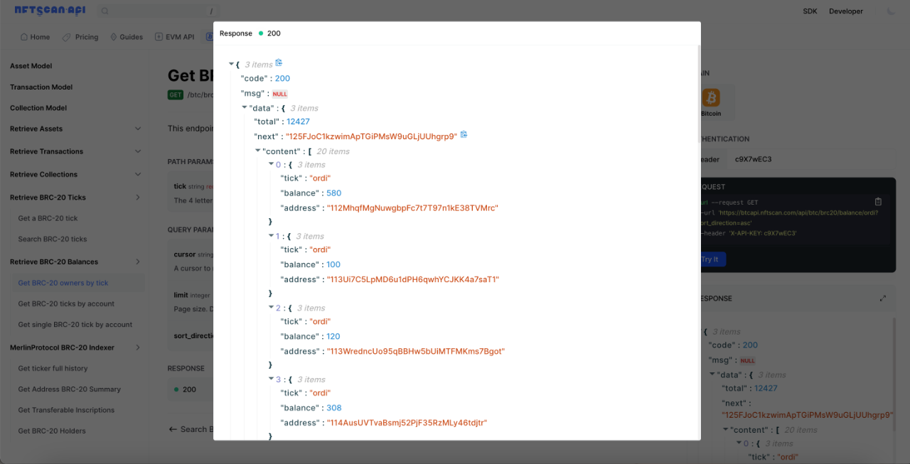Toggle MerlinProtocol BRC-20 Indexer section chevron
This screenshot has height=464, width=910.
click(138, 347)
